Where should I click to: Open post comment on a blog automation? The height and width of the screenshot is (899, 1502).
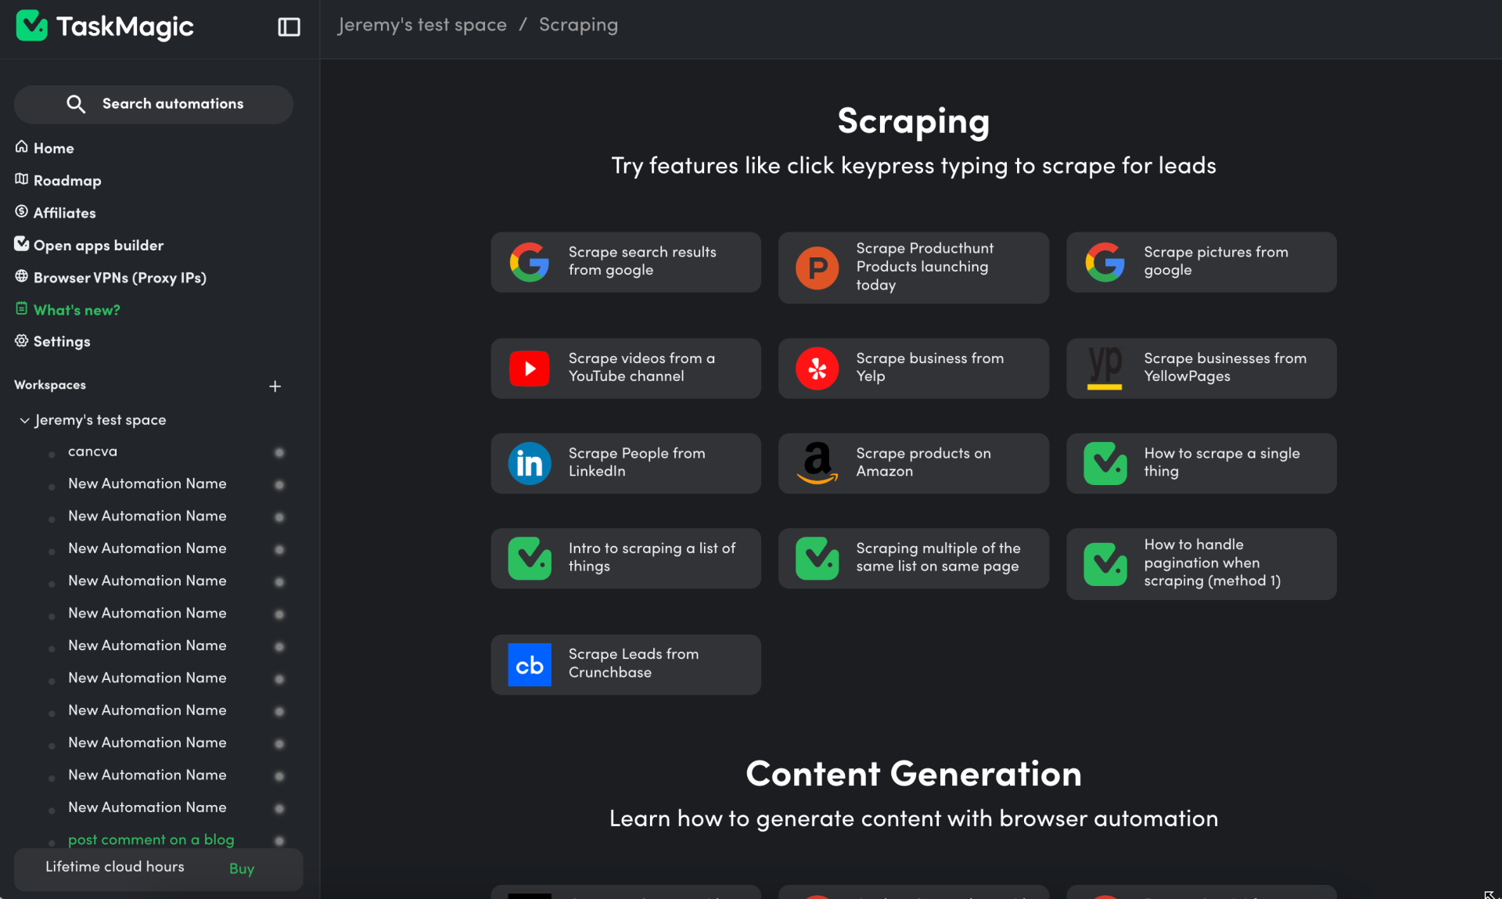151,840
